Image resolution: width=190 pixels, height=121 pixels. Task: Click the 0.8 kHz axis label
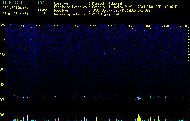(x=2, y=85)
